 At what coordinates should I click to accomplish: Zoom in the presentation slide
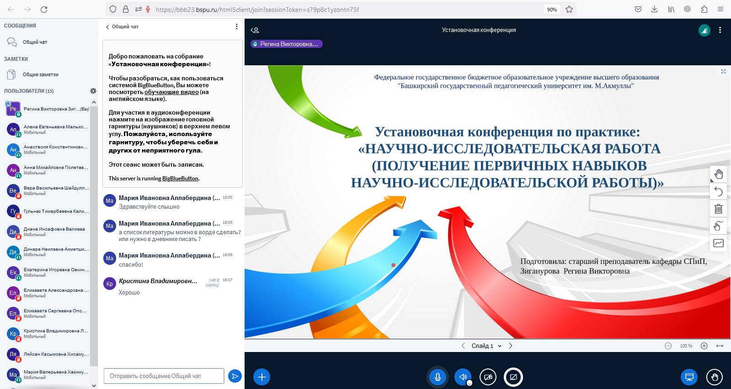coord(704,346)
